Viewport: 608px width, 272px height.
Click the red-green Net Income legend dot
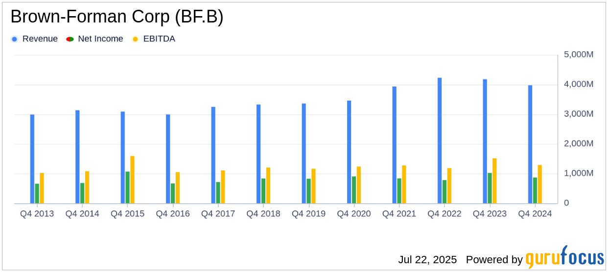click(x=69, y=39)
